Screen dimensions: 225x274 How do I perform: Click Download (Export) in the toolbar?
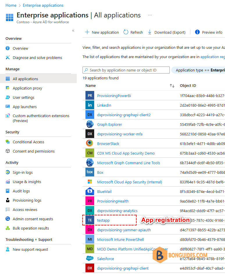point(167,32)
